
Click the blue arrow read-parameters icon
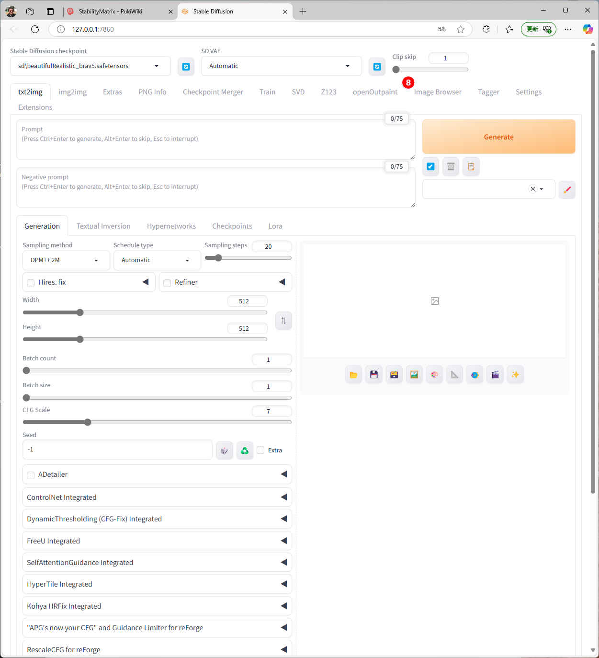coord(430,167)
